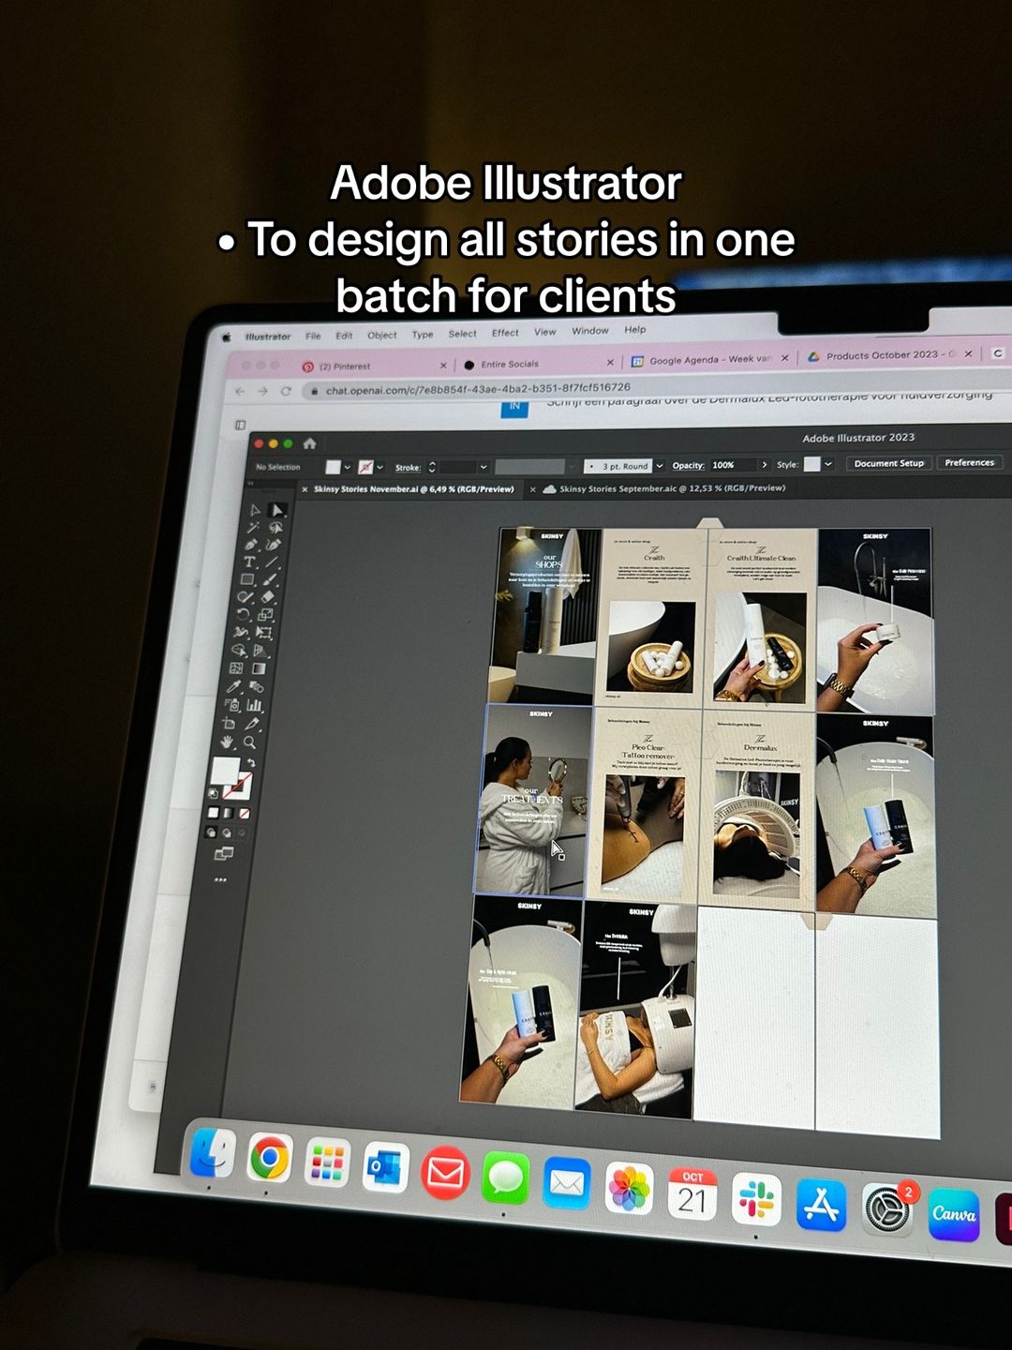This screenshot has height=1350, width=1012.
Task: Select the Paintbrush tool
Action: 269,579
